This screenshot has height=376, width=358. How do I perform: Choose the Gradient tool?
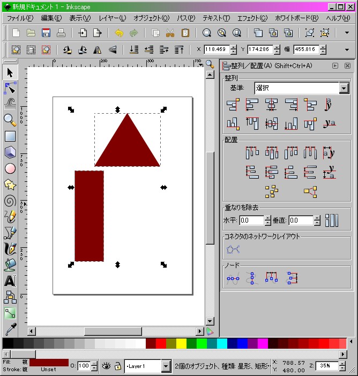click(x=10, y=313)
